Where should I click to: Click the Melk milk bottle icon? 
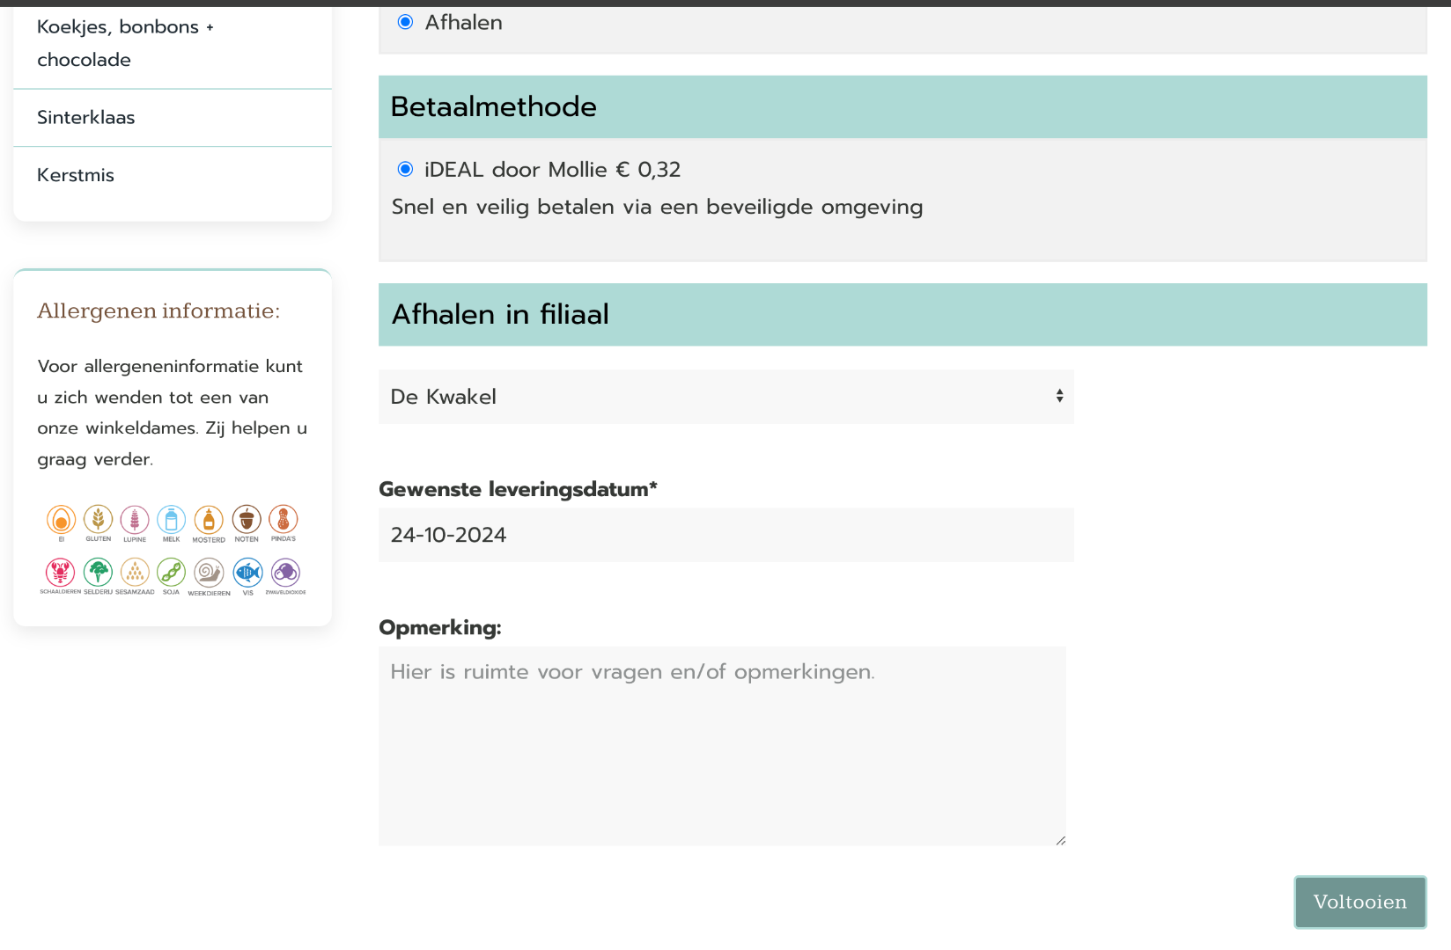171,519
